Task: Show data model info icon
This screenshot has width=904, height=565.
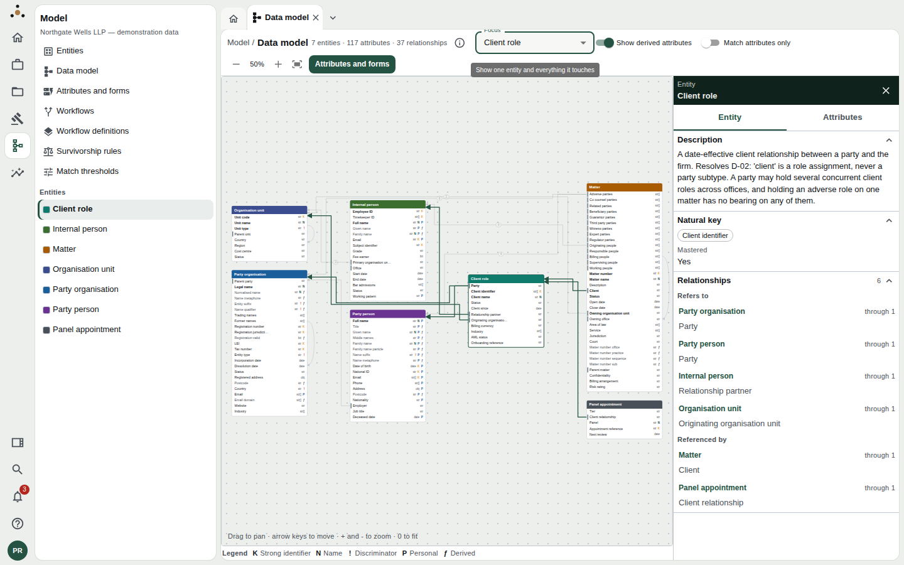Action: click(460, 43)
